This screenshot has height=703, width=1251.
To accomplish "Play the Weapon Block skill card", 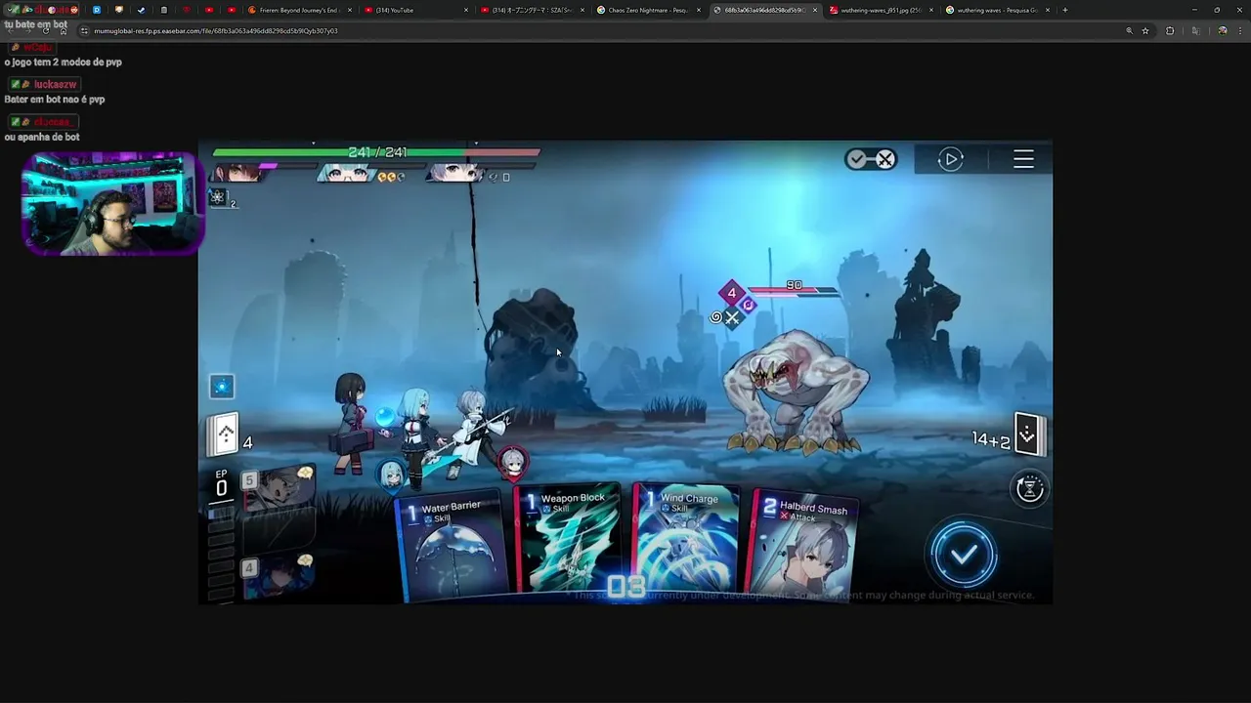I will point(570,537).
